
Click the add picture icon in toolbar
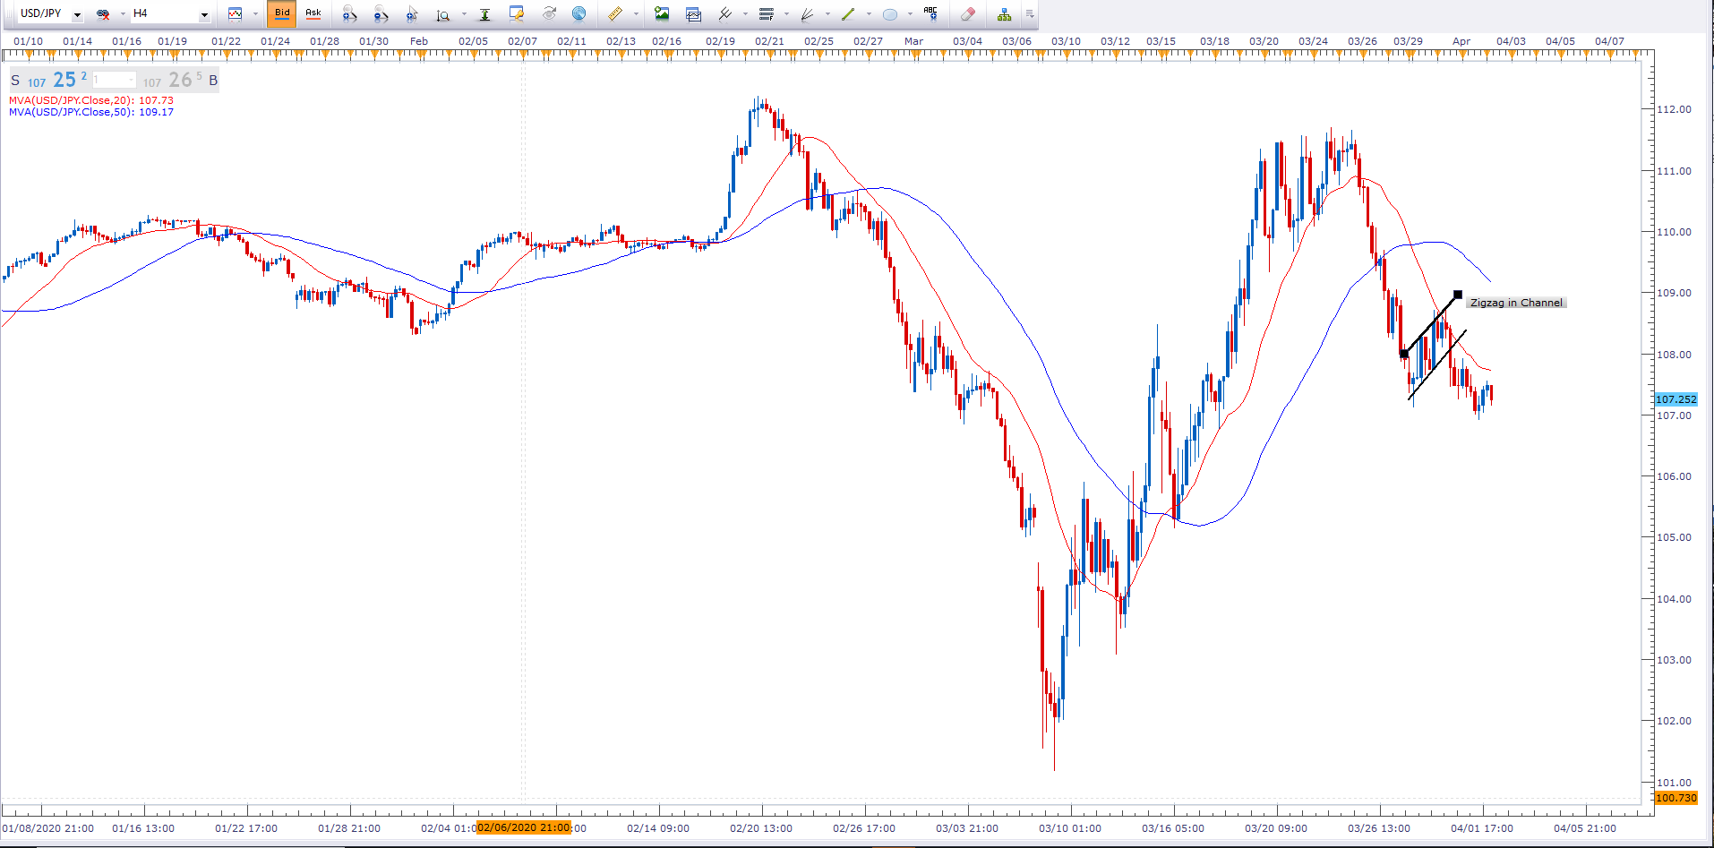(x=662, y=13)
